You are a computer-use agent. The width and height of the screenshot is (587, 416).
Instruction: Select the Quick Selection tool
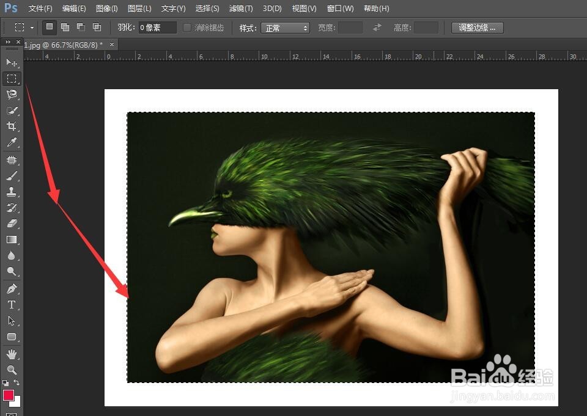pos(12,111)
